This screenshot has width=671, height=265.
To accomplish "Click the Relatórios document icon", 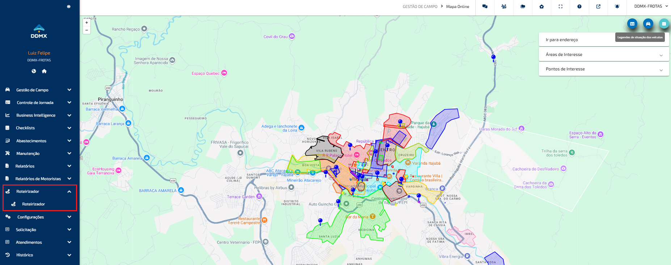I will (x=7, y=166).
